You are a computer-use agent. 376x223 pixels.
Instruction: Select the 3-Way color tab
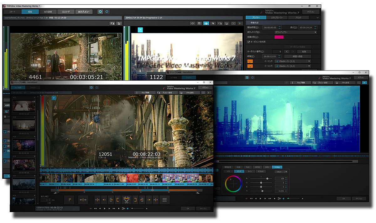[277, 167]
